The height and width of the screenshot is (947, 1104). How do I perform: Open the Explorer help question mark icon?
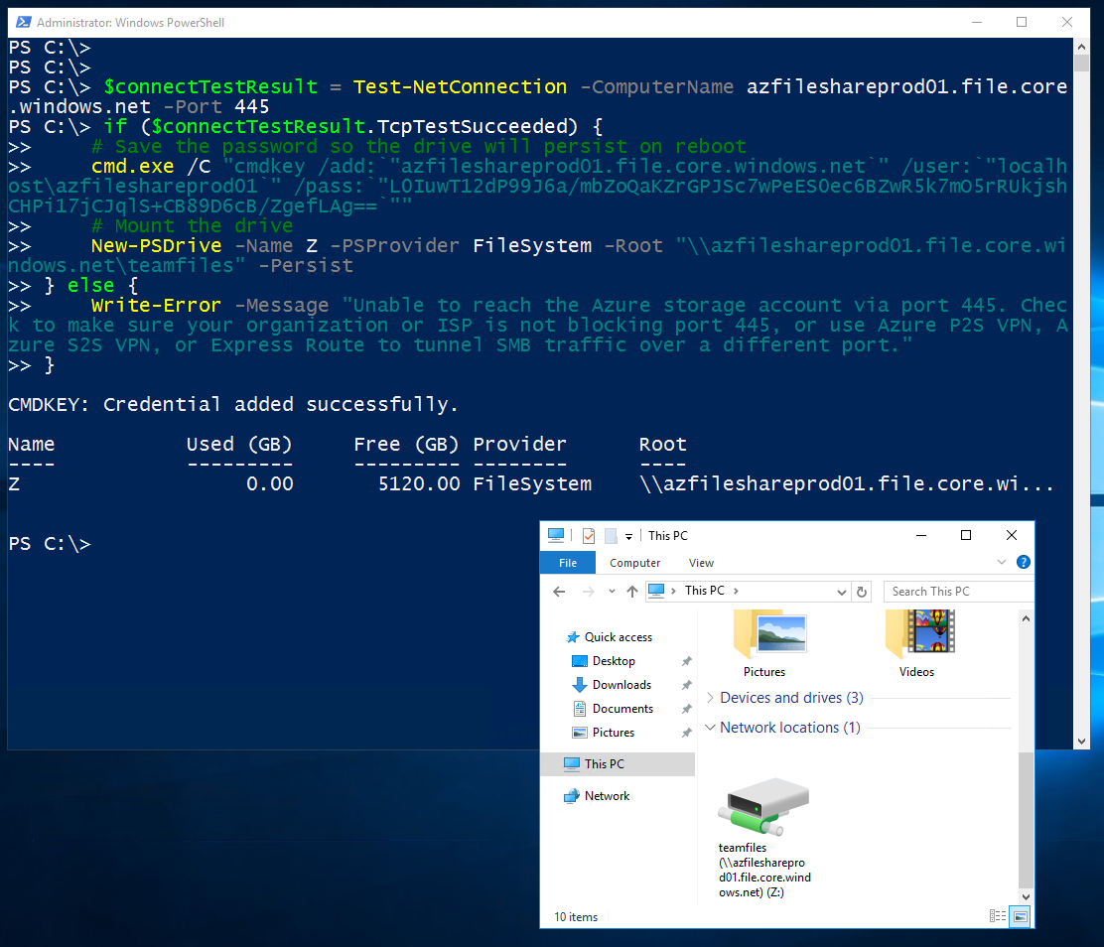(x=1023, y=562)
